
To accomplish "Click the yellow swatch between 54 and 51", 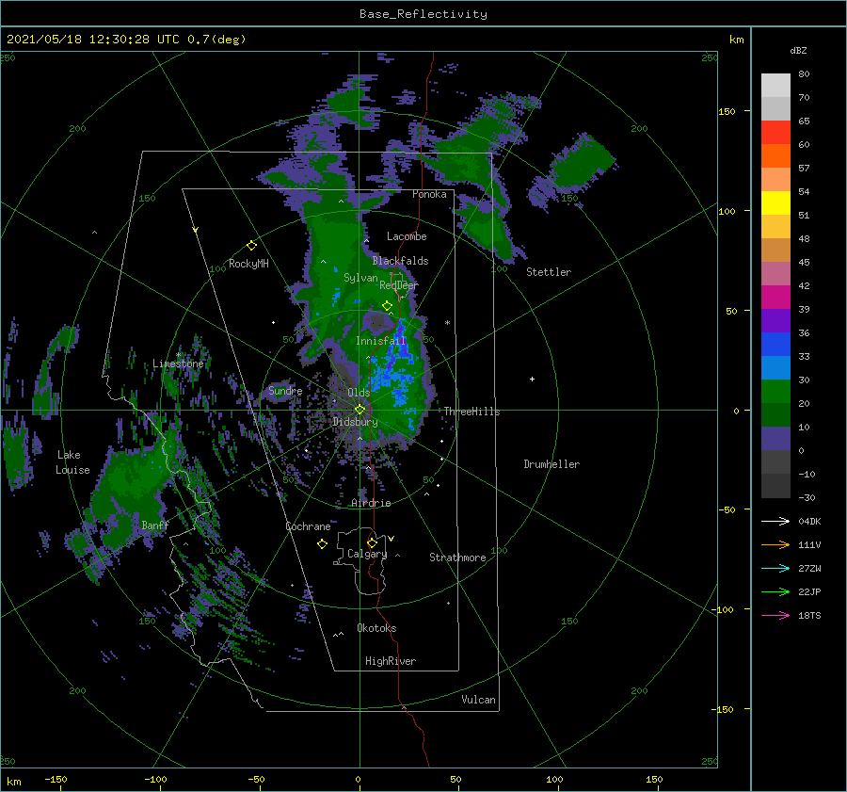I will point(775,203).
